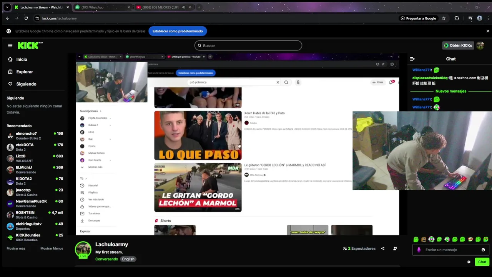492x277 pixels.
Task: Click the Buscar search field
Action: pyautogui.click(x=248, y=45)
